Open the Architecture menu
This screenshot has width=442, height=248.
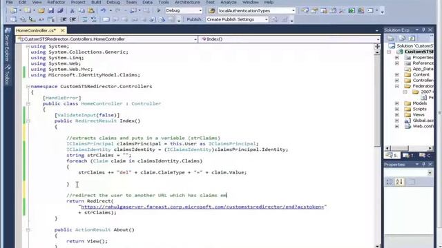point(187,2)
